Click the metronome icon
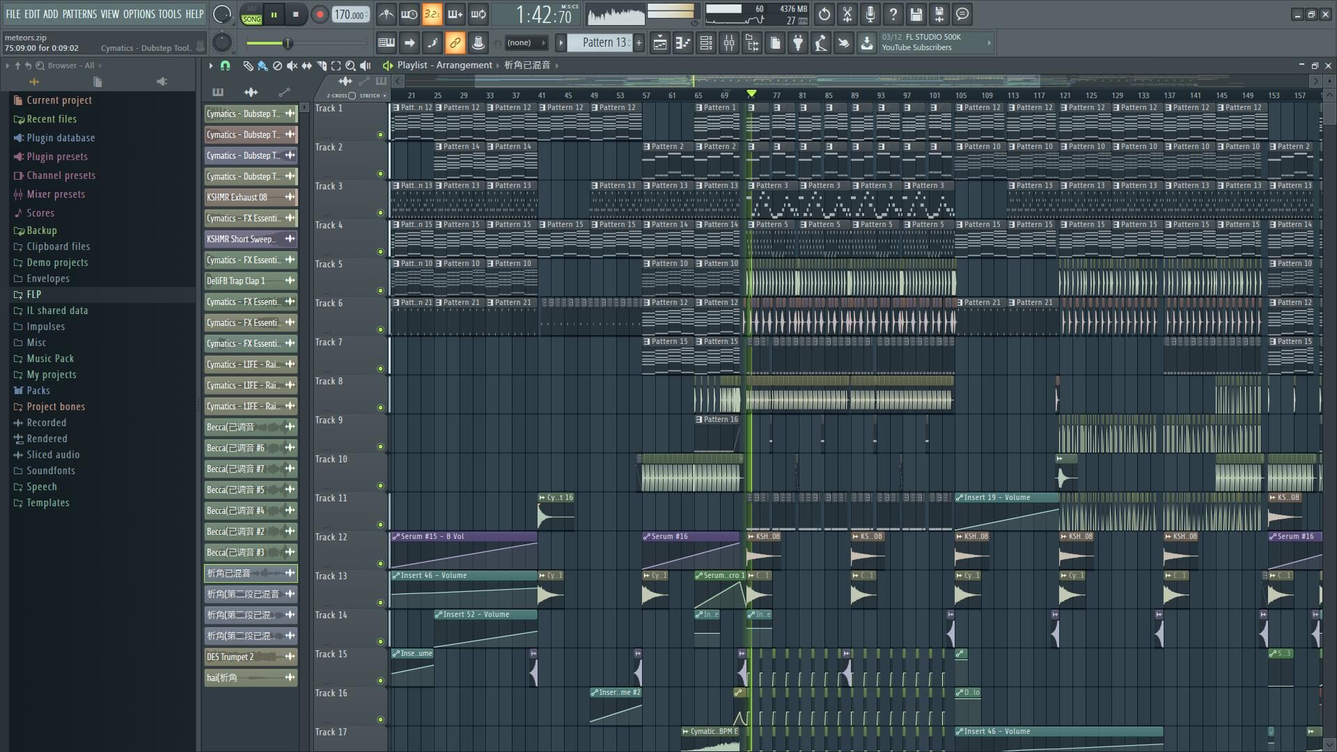This screenshot has height=752, width=1337. click(386, 15)
